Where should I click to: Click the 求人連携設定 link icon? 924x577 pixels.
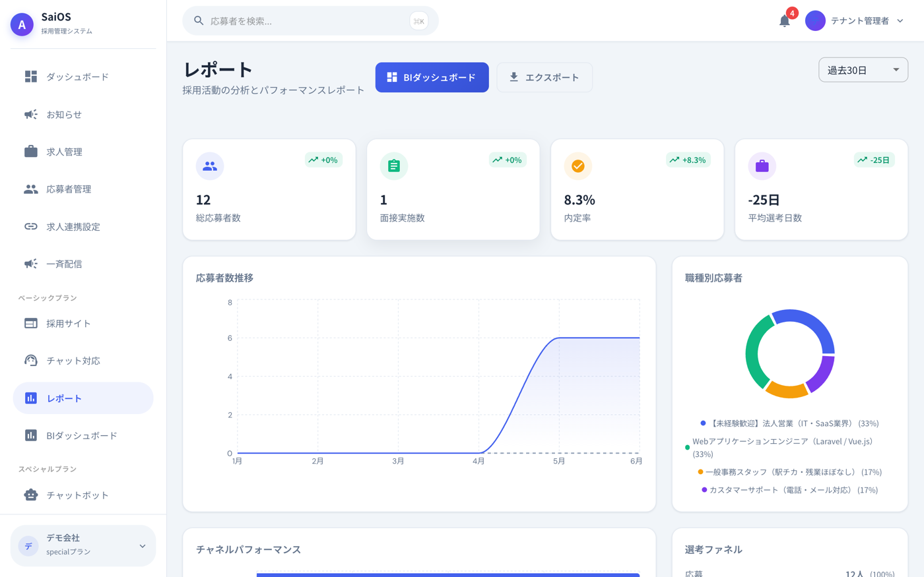tap(31, 226)
